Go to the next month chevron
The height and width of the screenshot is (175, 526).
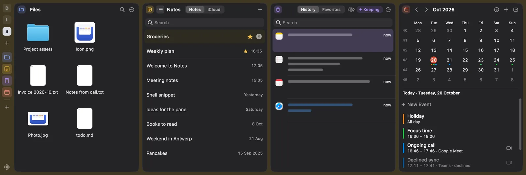(x=426, y=10)
